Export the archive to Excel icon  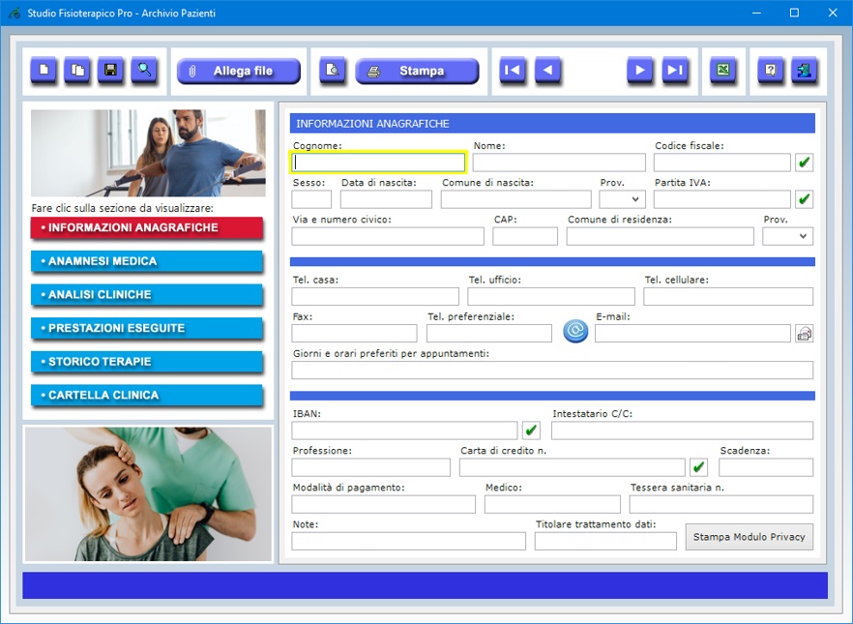point(723,71)
